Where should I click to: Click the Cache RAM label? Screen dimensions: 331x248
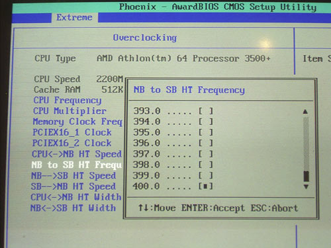57,90
